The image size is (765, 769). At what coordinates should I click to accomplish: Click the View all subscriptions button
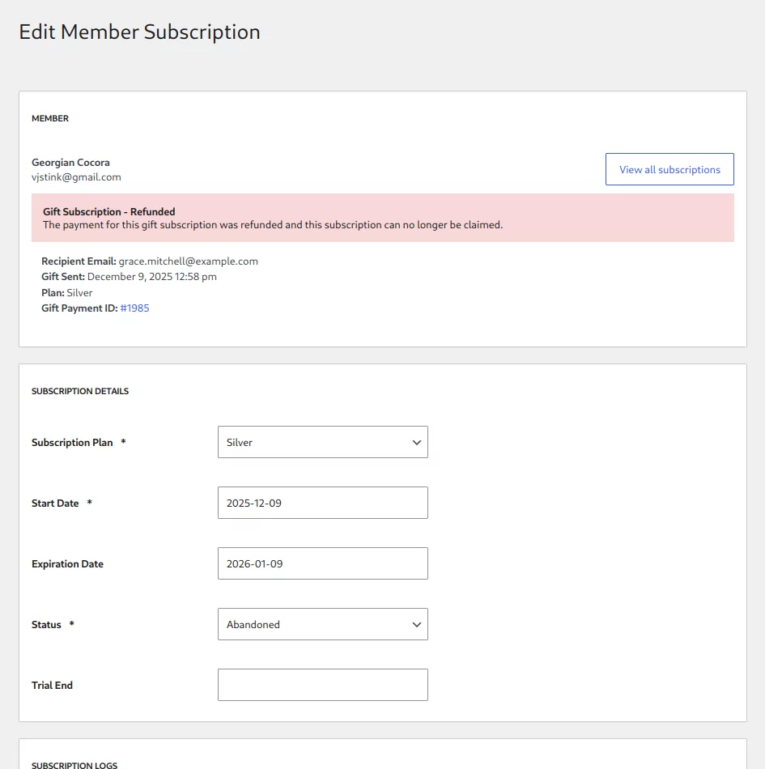click(669, 169)
